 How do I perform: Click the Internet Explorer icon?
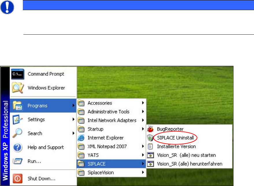coord(81,138)
